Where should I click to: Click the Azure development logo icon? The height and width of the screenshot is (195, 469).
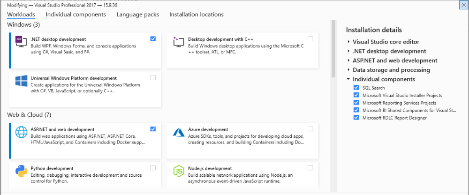point(179,132)
